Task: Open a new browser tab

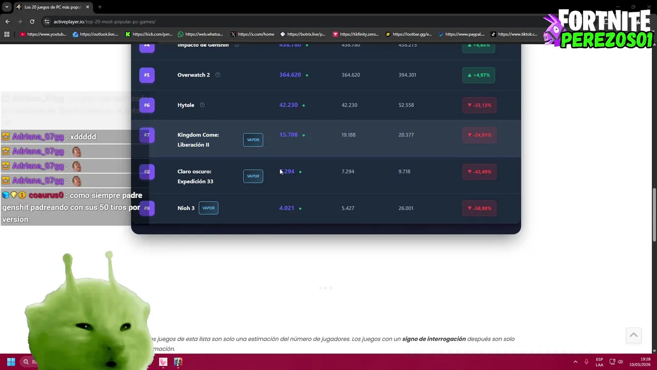Action: pos(100,7)
